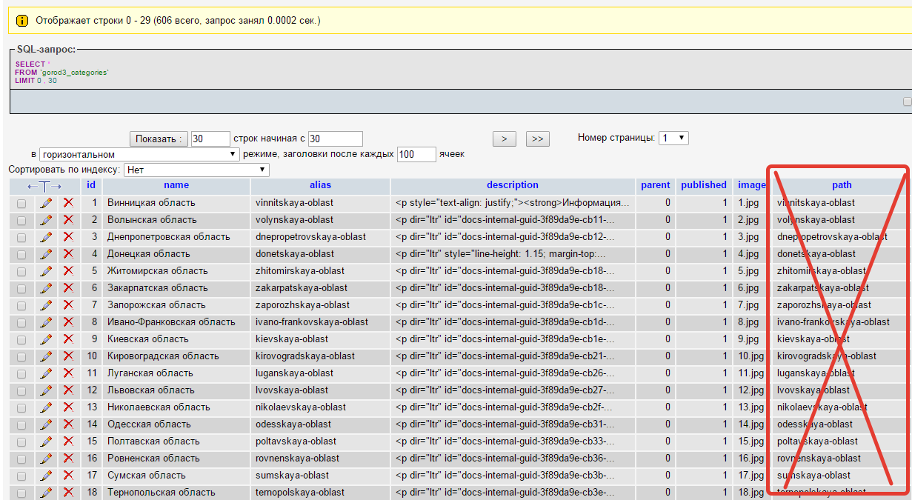The height and width of the screenshot is (500, 912).
Task: Edit the Закарпатская область row
Action: 46,288
